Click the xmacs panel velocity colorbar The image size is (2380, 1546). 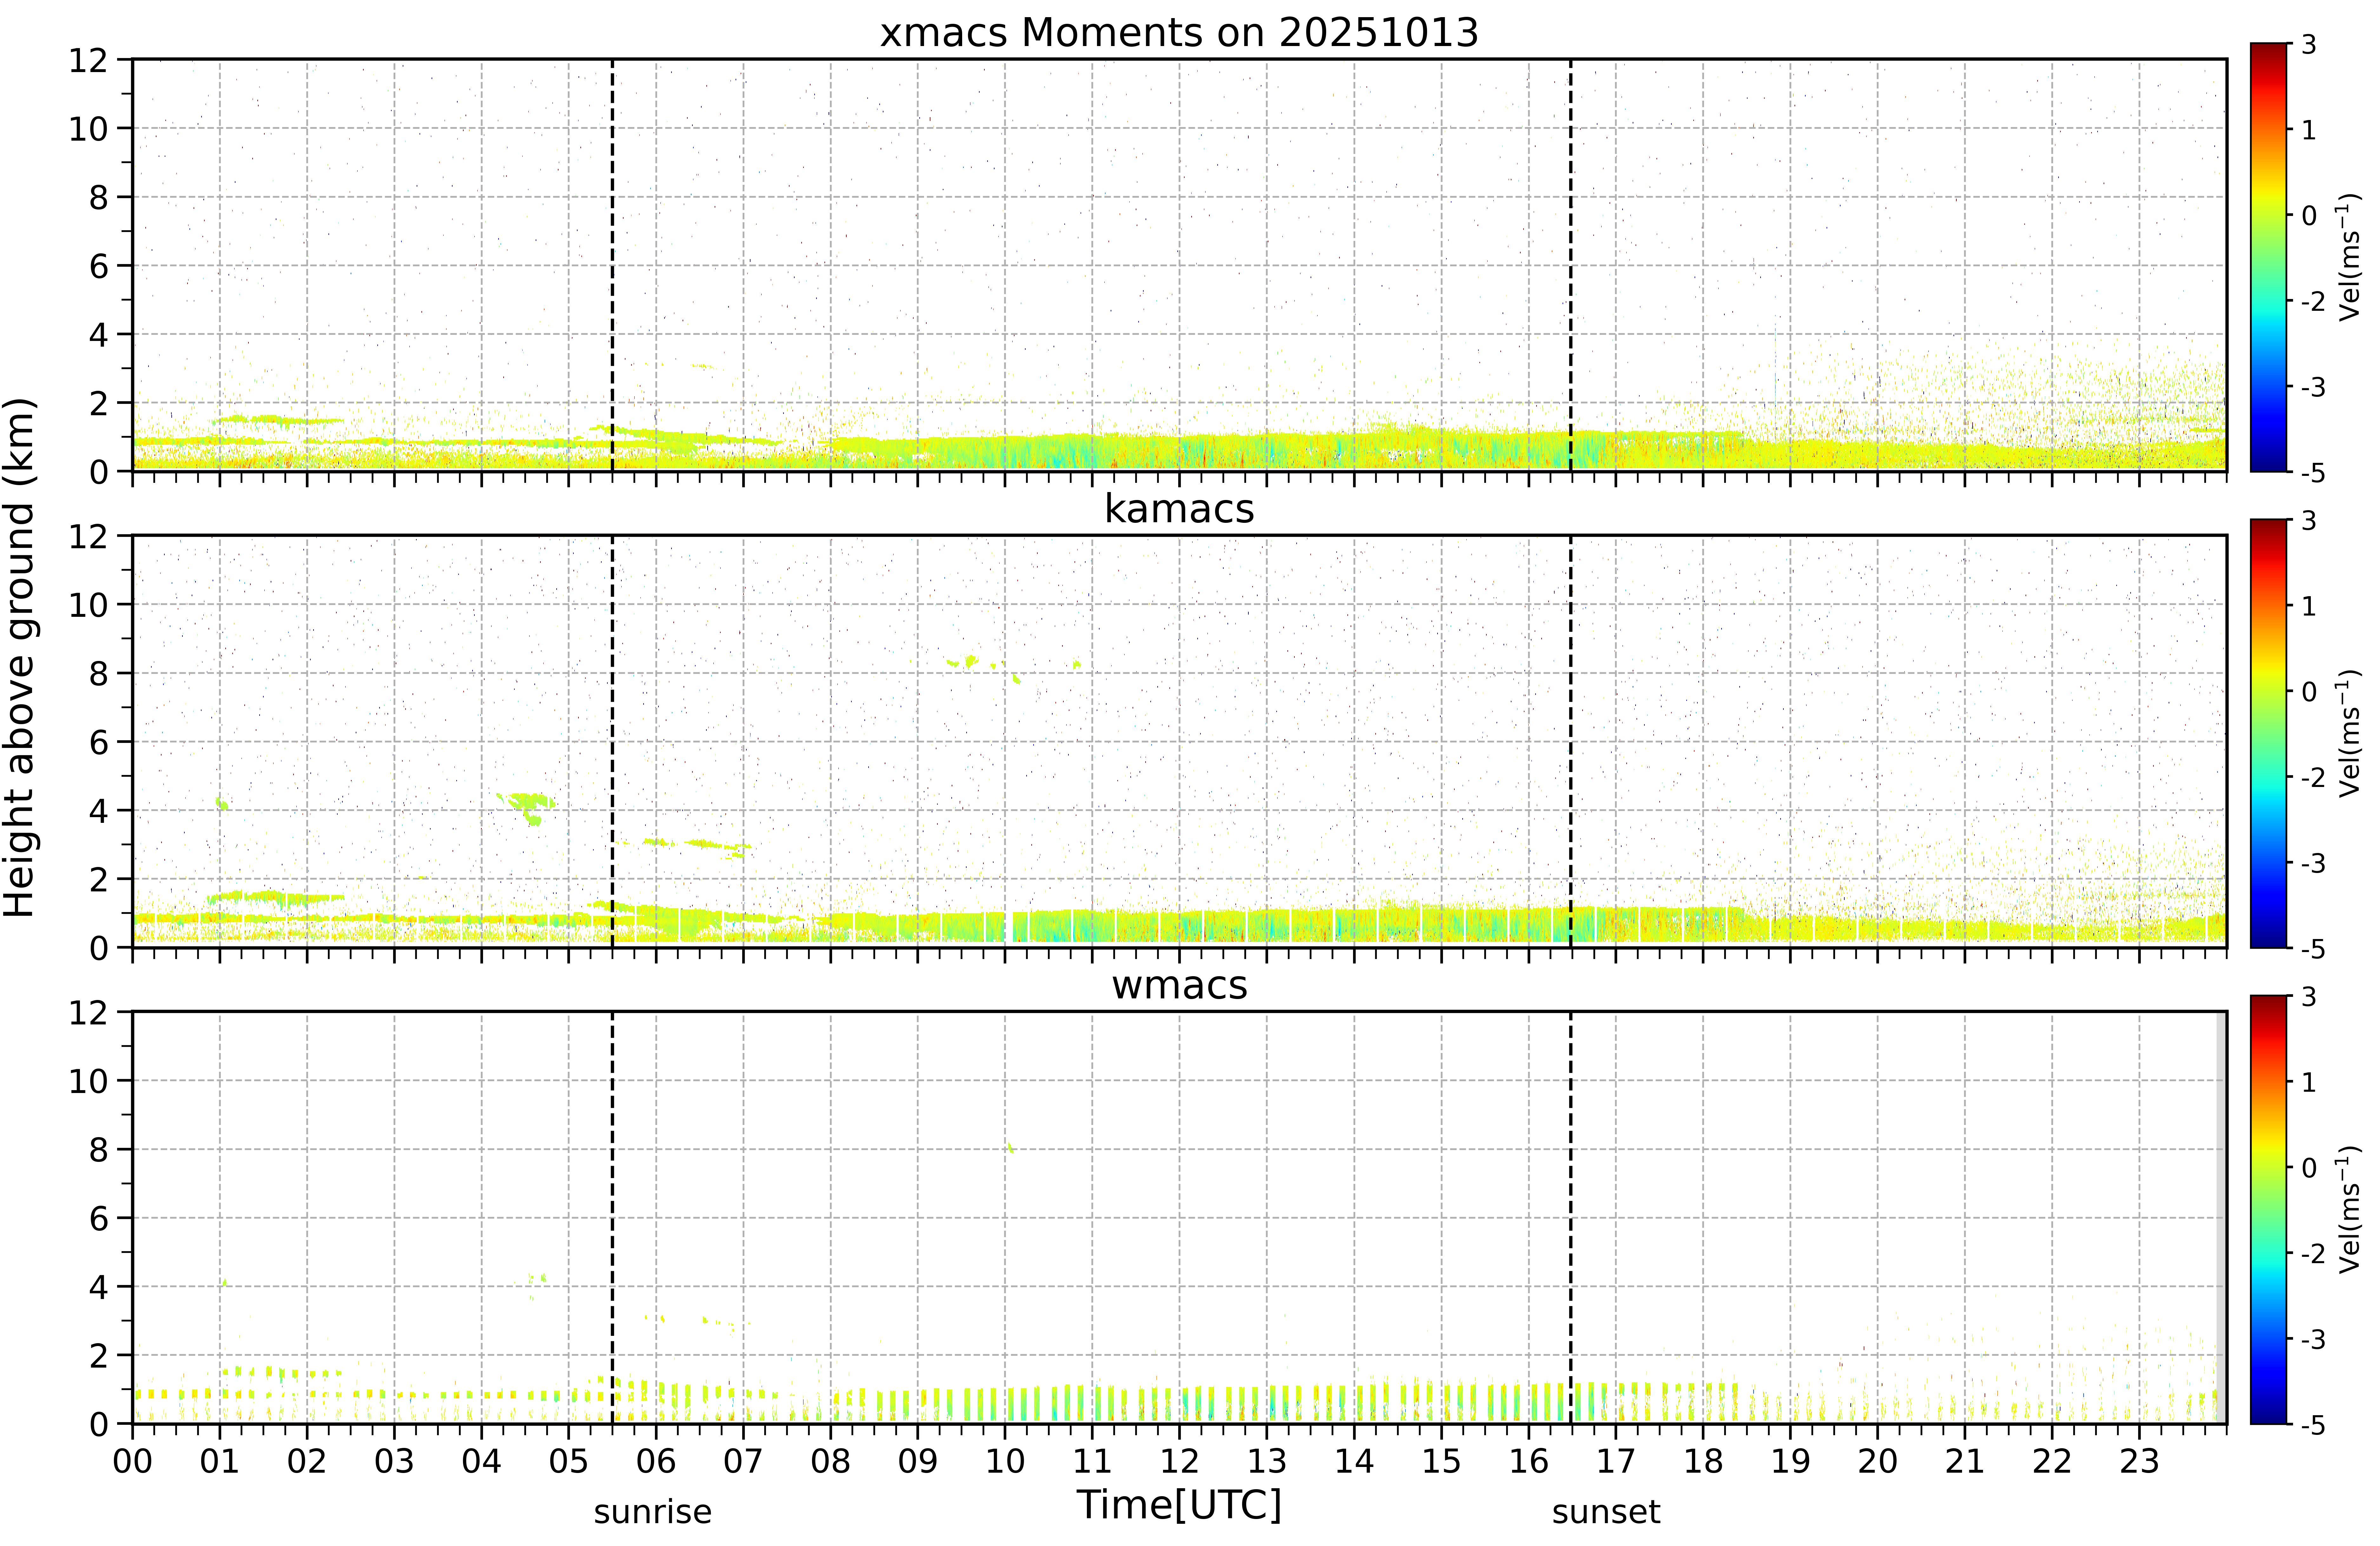coord(2268,257)
